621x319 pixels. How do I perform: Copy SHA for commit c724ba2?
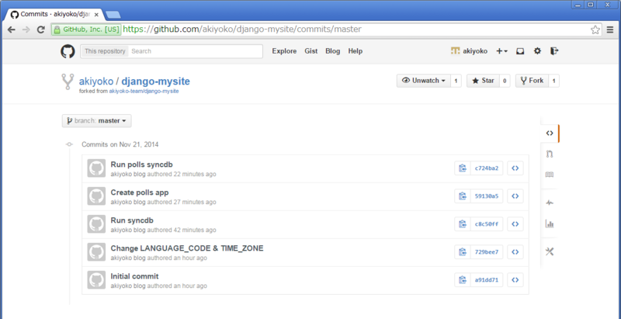coord(462,168)
